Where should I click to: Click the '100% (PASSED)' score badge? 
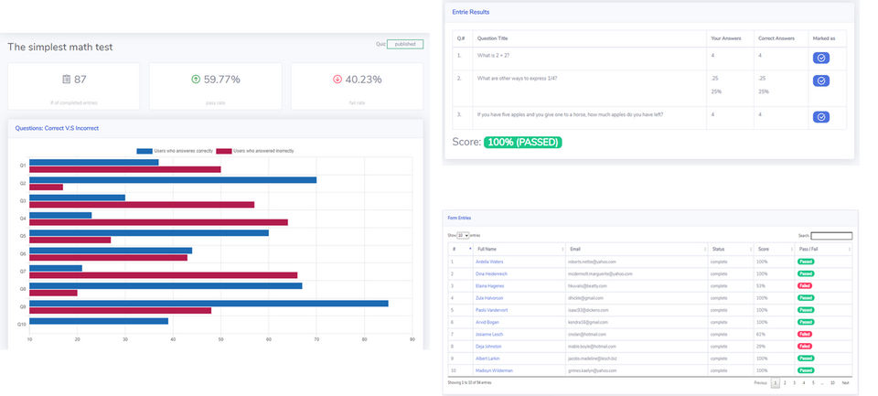point(523,143)
